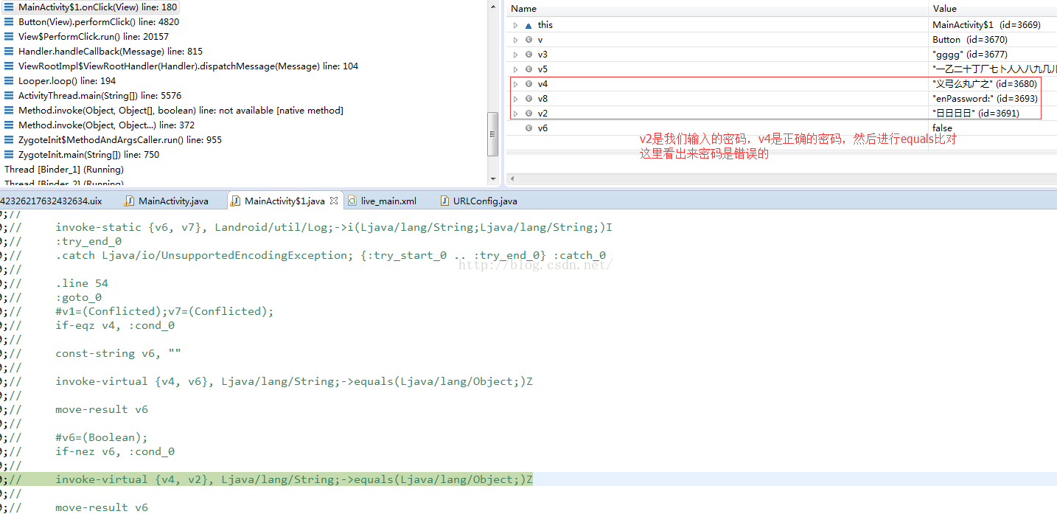Select Thread [Binder_1] (Running)
Screen dimensions: 1057x514
(x=64, y=169)
